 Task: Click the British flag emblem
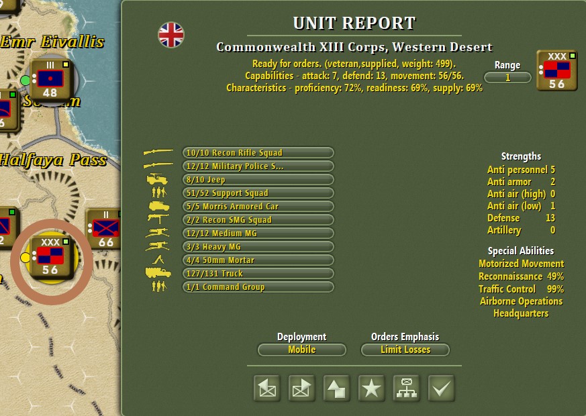170,35
